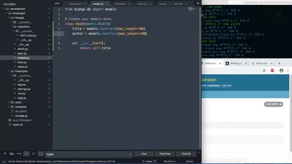Expand the templates folder
This screenshot has width=292, height=164.
coord(9,107)
